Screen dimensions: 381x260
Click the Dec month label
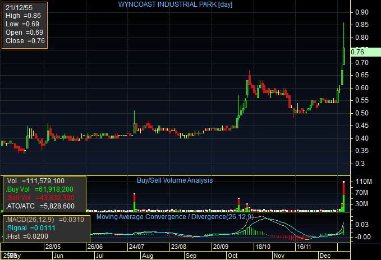pyautogui.click(x=325, y=256)
